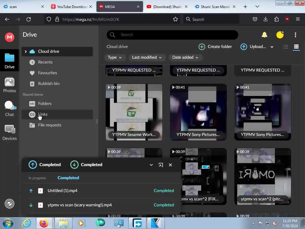Viewport: 305px width, 229px height.
Task: Open the Windows Start menu
Action: (8, 223)
